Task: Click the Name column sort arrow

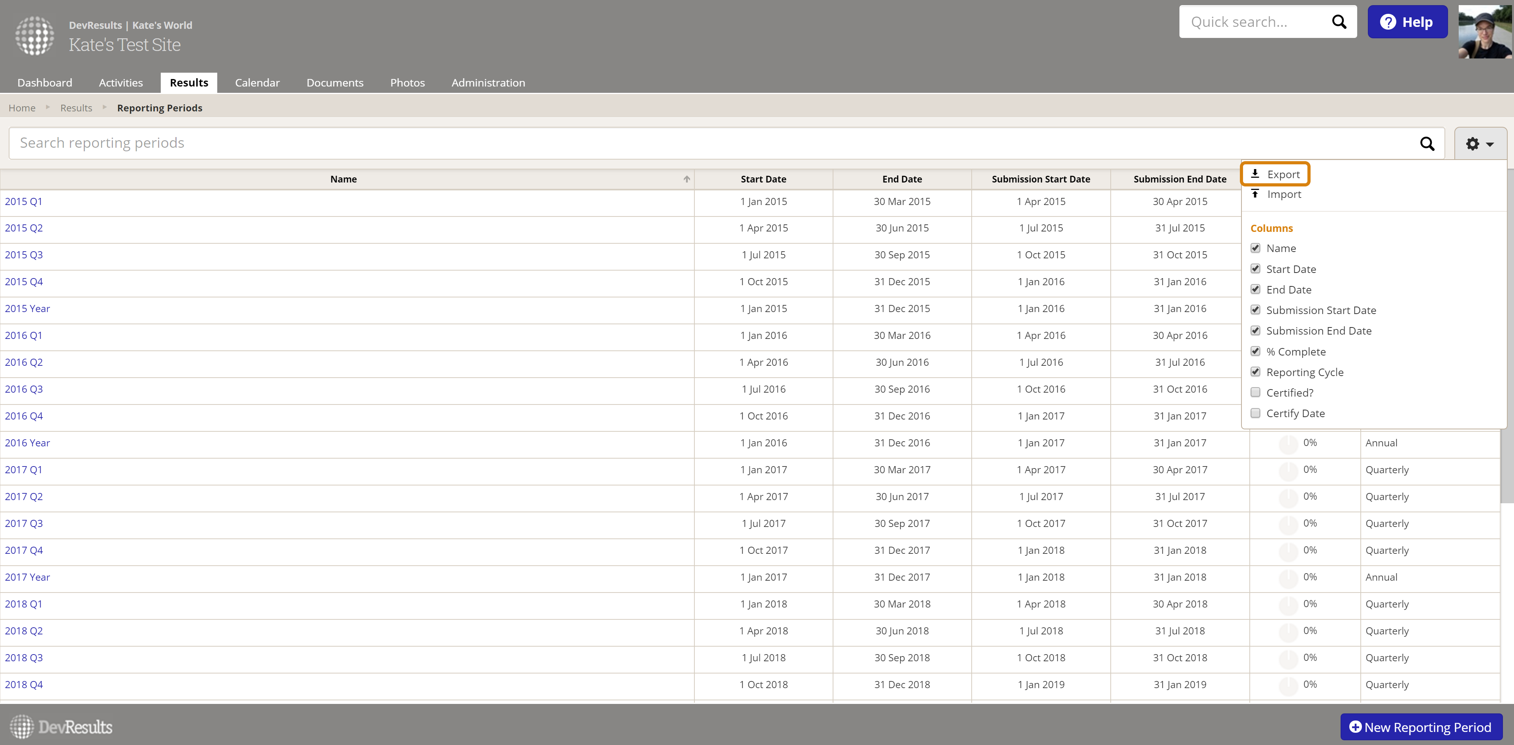Action: [x=686, y=179]
